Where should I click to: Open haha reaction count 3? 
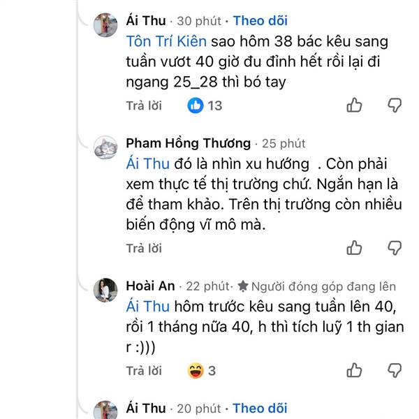coord(203,371)
